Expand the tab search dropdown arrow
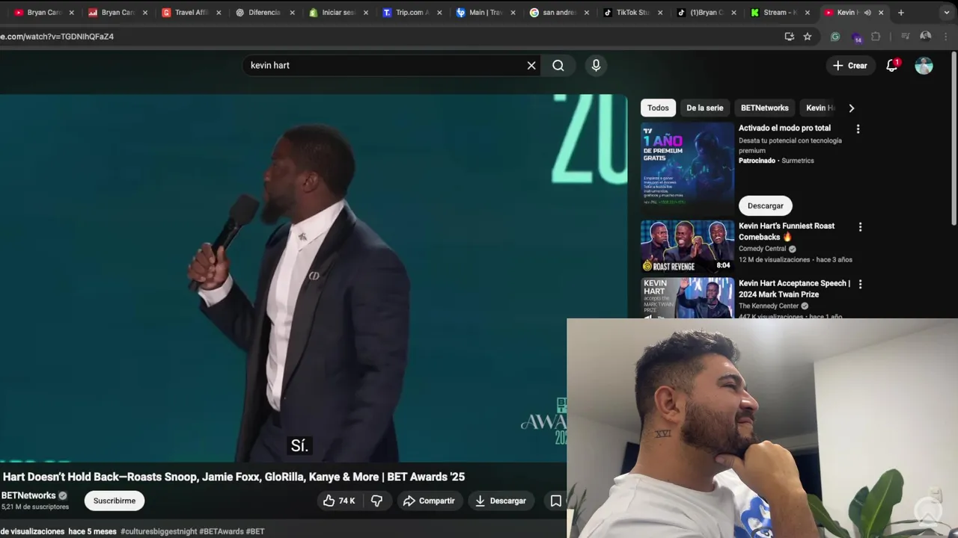 point(946,12)
